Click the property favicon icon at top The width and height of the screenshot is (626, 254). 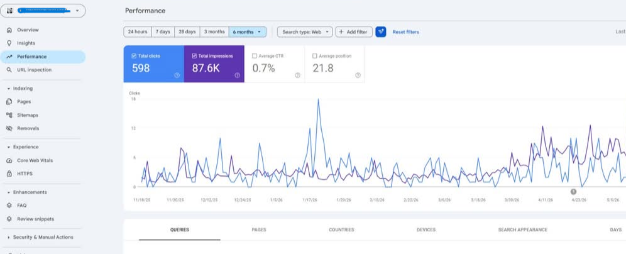[9, 11]
